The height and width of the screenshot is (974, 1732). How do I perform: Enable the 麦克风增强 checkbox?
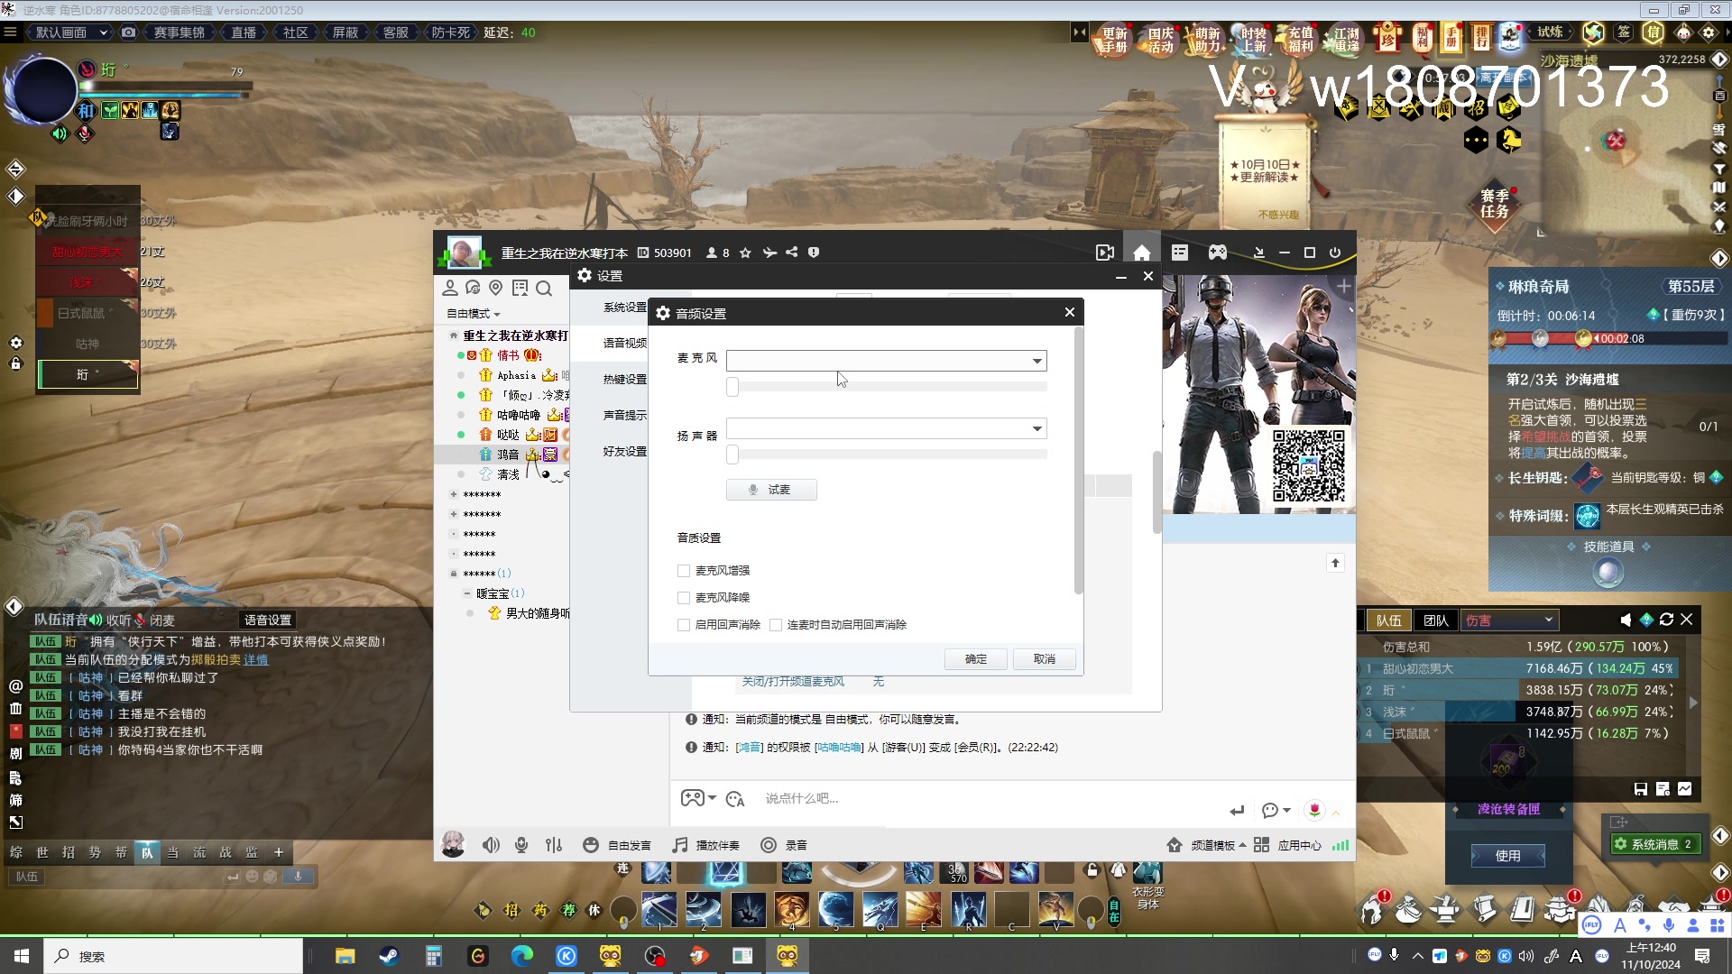pos(684,571)
